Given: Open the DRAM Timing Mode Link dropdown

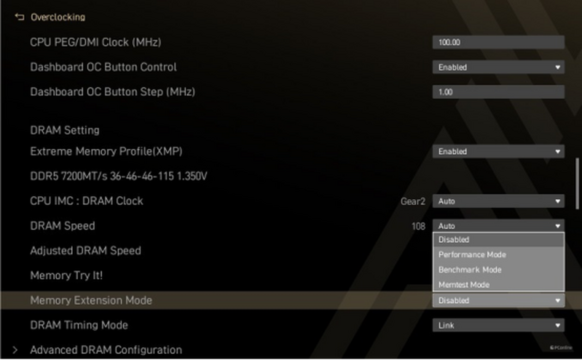Looking at the screenshot, I should point(498,325).
